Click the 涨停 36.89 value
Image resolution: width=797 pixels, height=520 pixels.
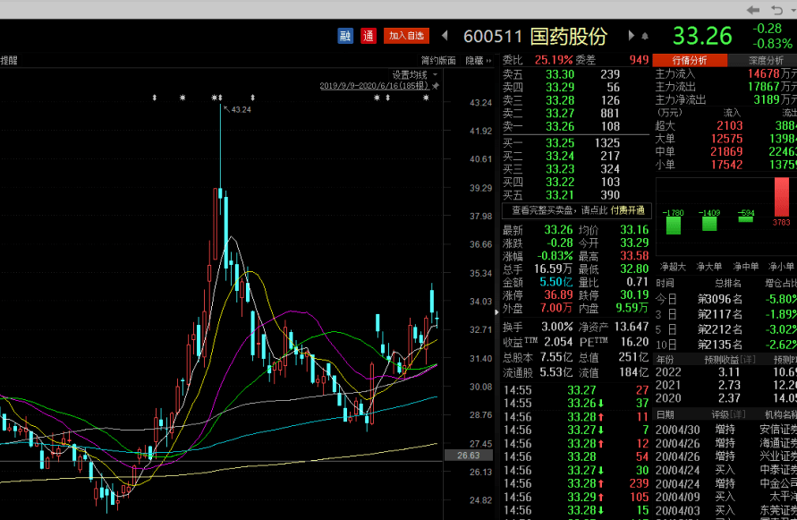[x=558, y=295]
